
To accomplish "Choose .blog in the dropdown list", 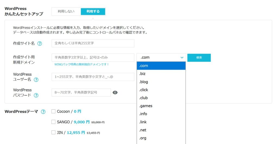I will pyautogui.click(x=161, y=82).
